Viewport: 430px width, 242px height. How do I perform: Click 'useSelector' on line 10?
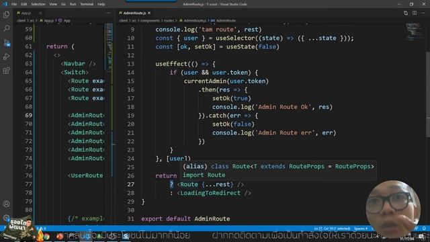click(x=235, y=38)
